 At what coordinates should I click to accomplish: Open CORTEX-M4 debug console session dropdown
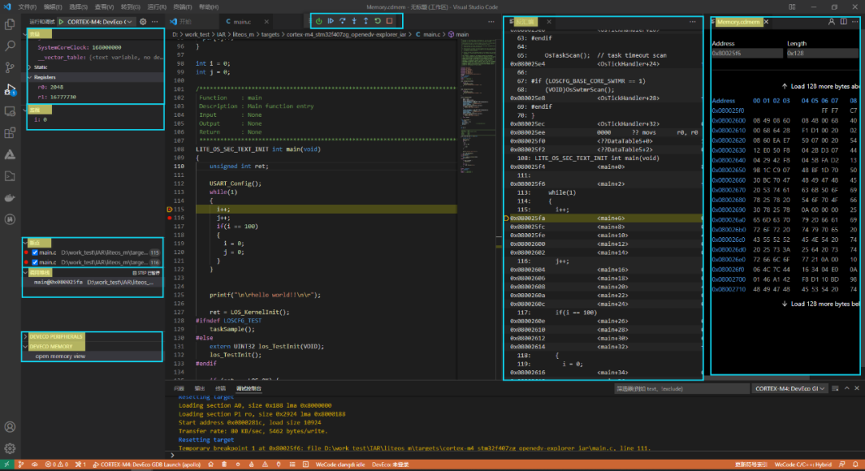pos(790,388)
